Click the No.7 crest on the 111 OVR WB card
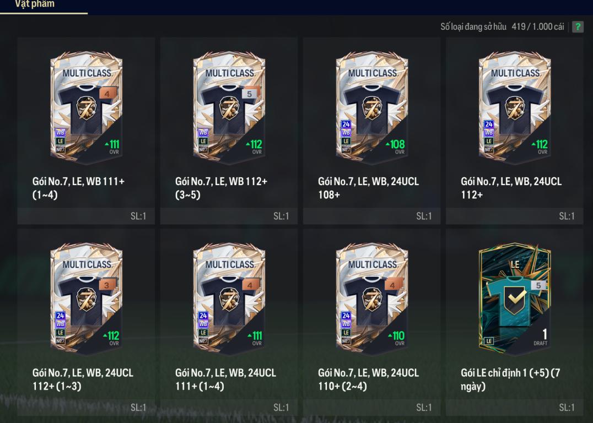 pyautogui.click(x=87, y=108)
